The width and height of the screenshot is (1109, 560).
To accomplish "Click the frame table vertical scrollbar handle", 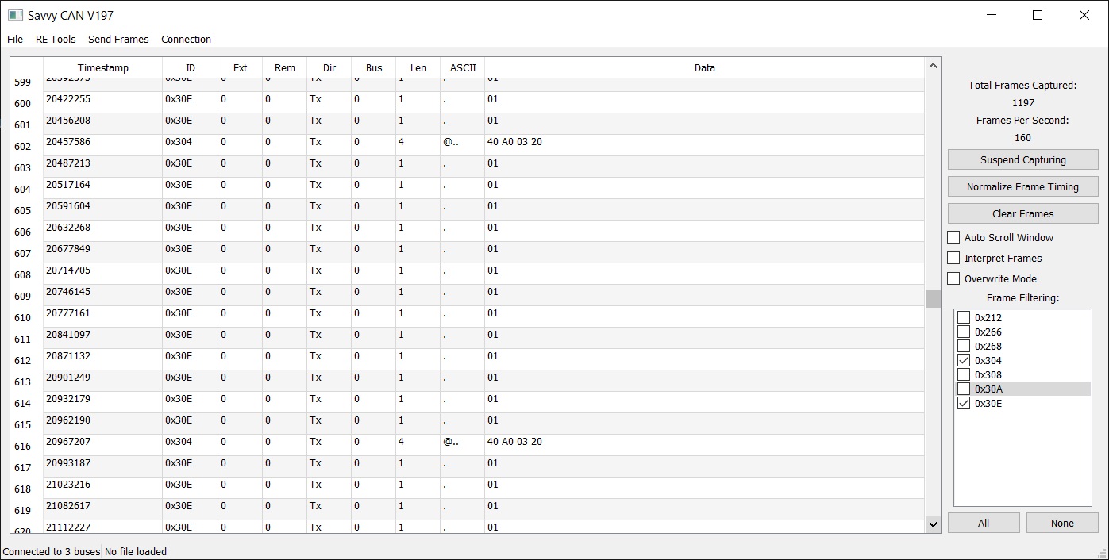I will 933,298.
